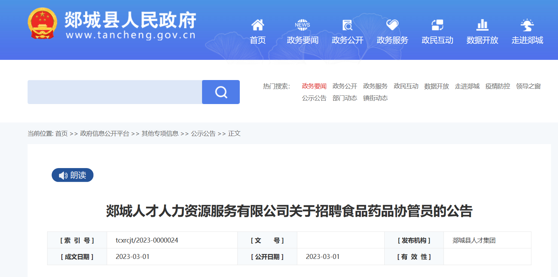Image resolution: width=558 pixels, height=277 pixels.
Task: Open the 镇街动态 link
Action: 375,98
